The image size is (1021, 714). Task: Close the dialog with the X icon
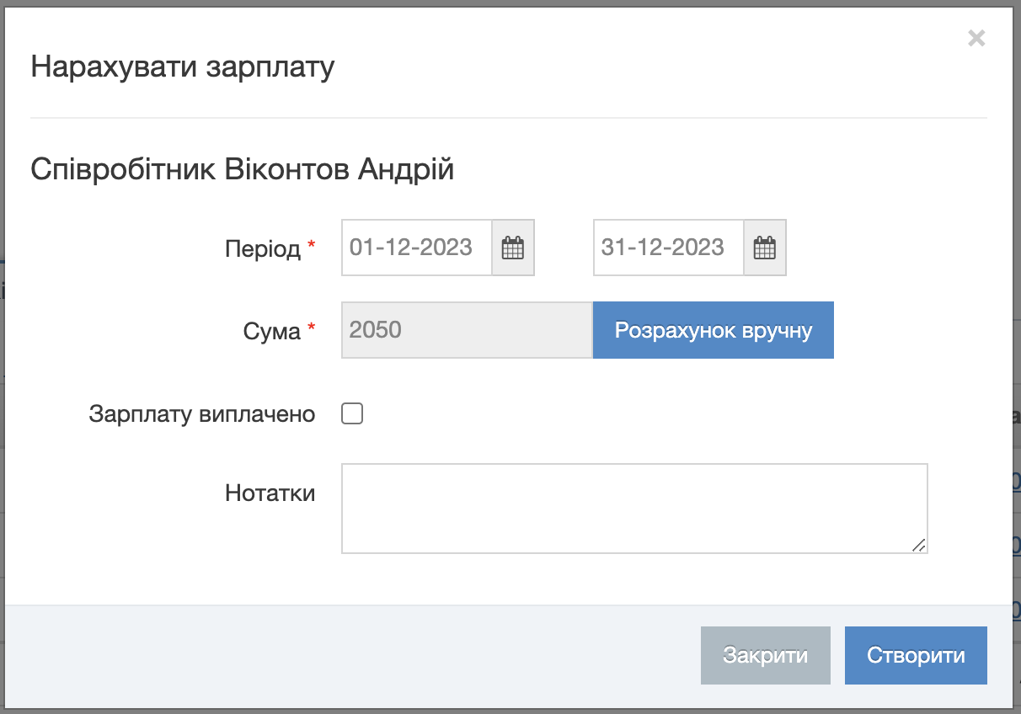pyautogui.click(x=976, y=38)
